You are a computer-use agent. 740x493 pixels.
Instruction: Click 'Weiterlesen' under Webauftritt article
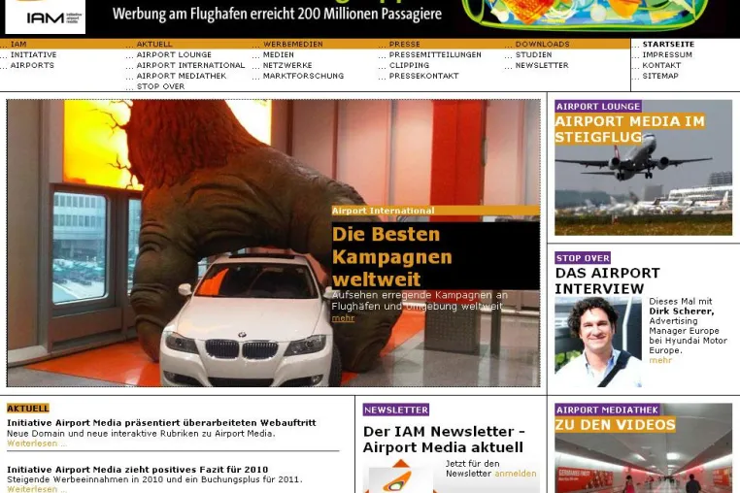pos(37,444)
